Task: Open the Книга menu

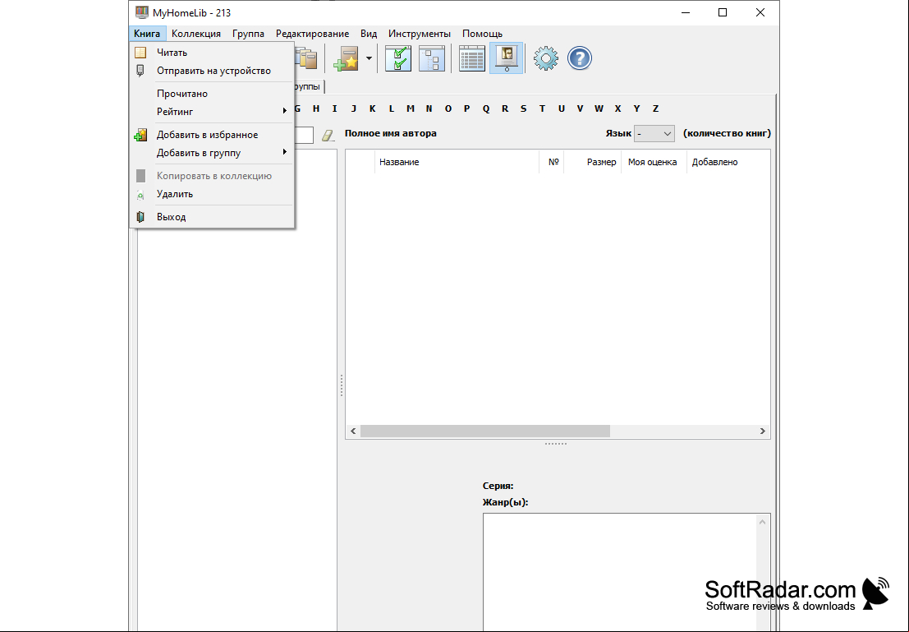Action: [147, 34]
